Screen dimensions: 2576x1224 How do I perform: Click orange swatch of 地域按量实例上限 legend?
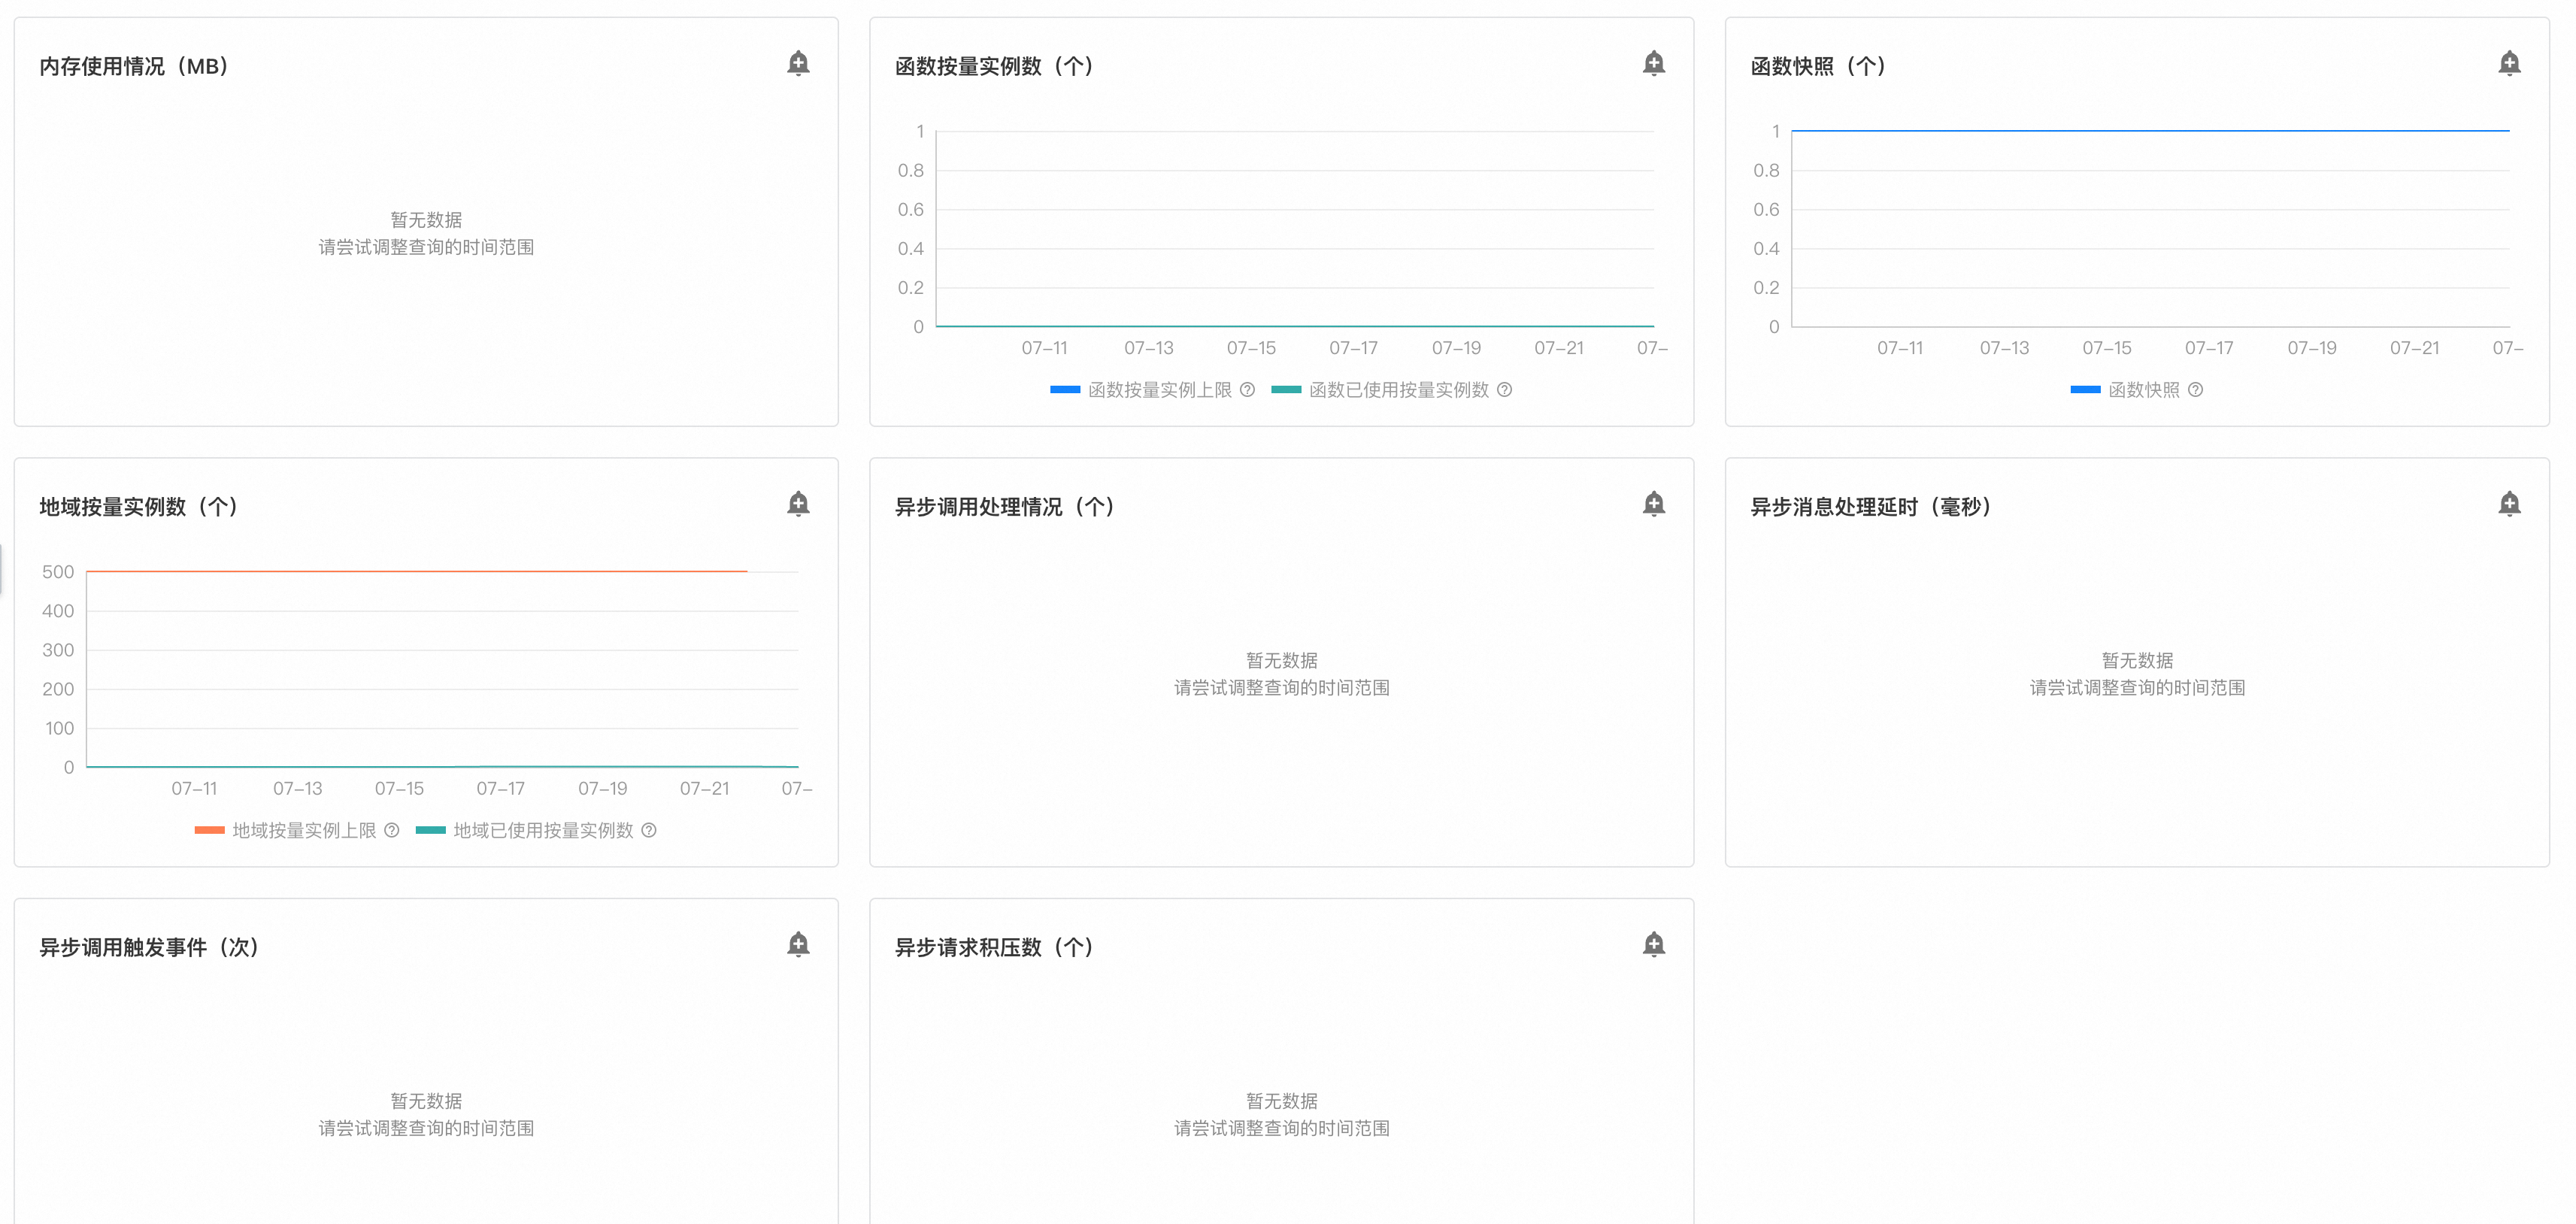(209, 830)
